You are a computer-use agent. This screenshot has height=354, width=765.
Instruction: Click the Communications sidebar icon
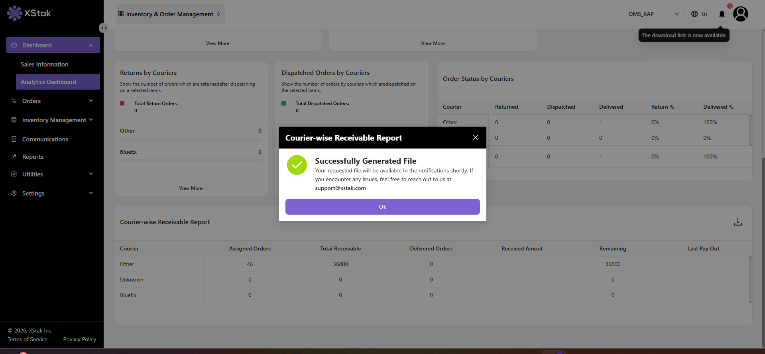(x=14, y=139)
